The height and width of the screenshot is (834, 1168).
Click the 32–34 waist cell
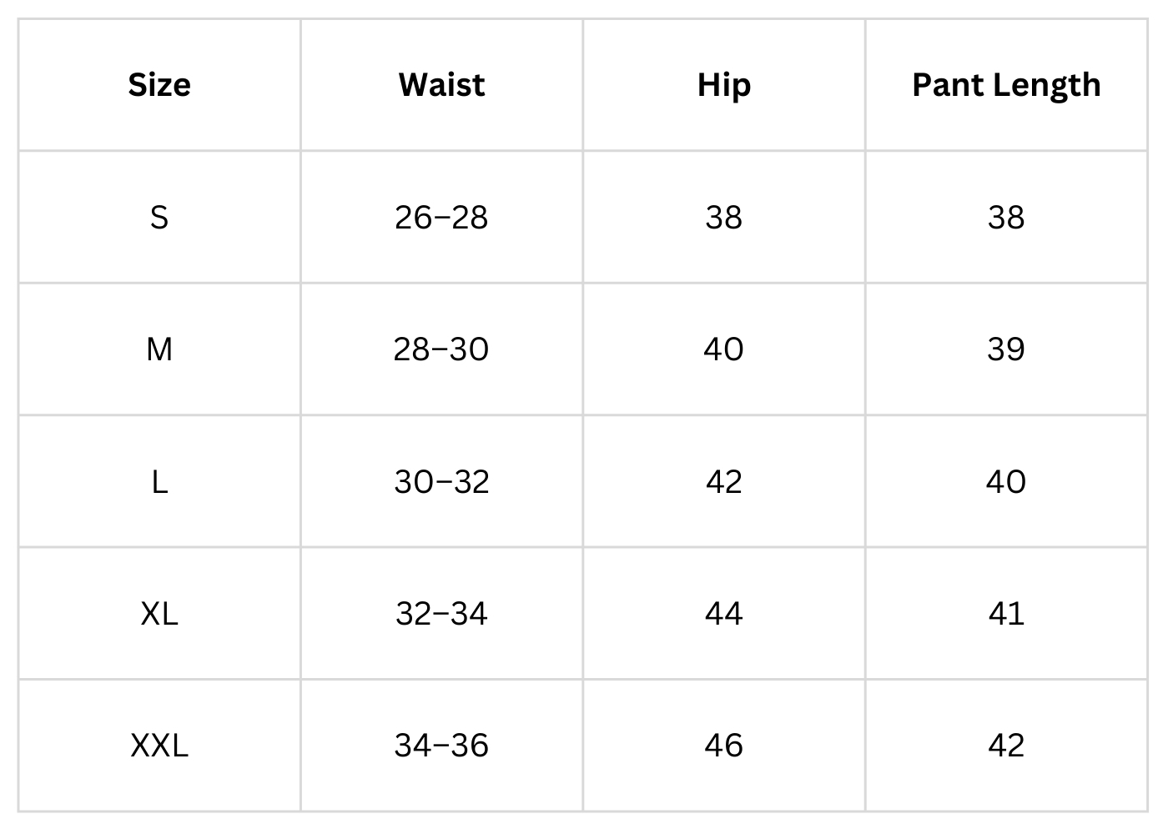pyautogui.click(x=441, y=614)
